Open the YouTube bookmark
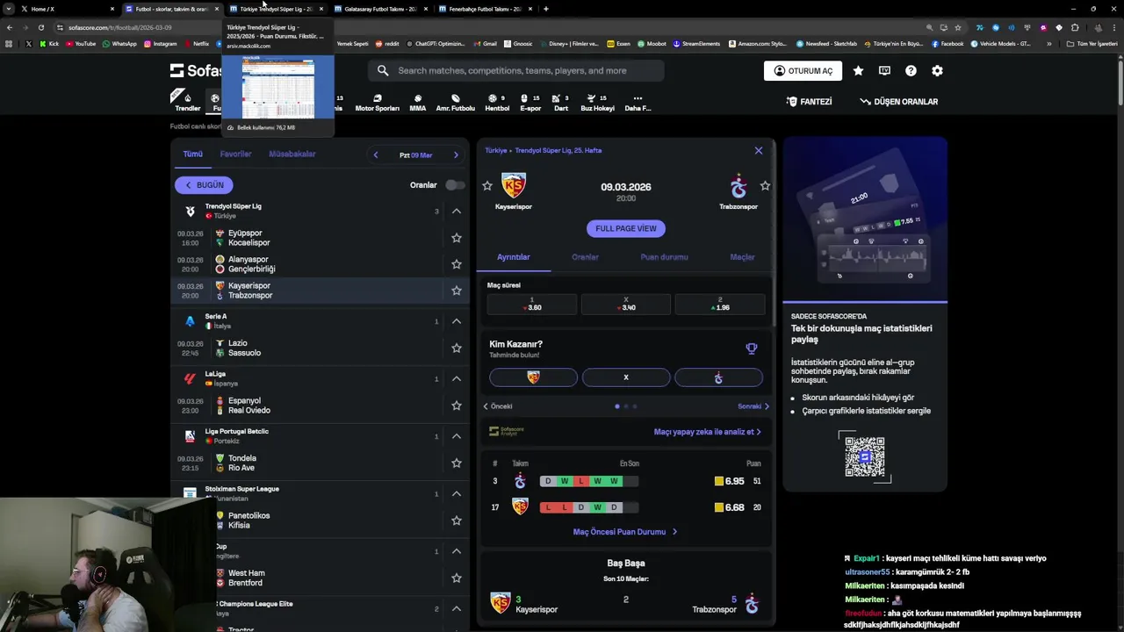This screenshot has height=632, width=1124. click(x=81, y=43)
